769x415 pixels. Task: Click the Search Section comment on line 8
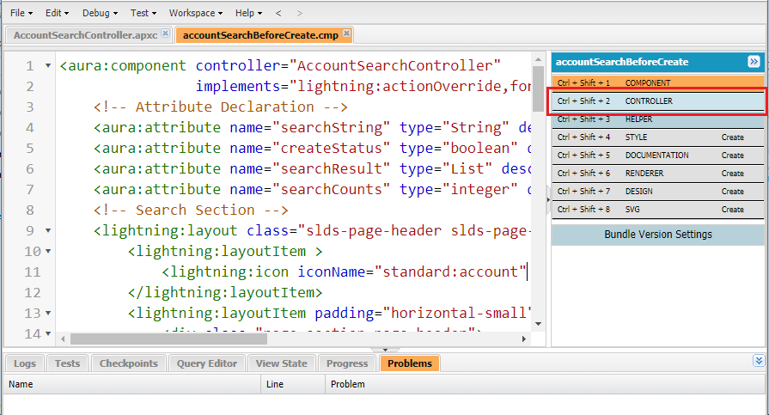(x=191, y=210)
